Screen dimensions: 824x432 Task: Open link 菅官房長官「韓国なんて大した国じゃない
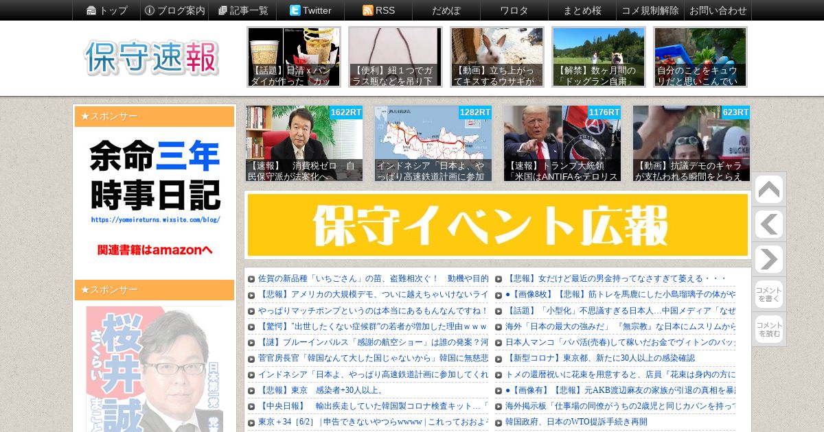(x=373, y=358)
